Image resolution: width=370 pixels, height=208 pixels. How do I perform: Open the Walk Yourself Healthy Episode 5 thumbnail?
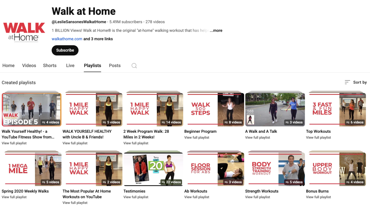[31, 110]
